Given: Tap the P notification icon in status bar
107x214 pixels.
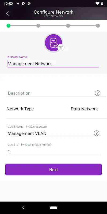Looking at the screenshot, I should (x=23, y=4).
